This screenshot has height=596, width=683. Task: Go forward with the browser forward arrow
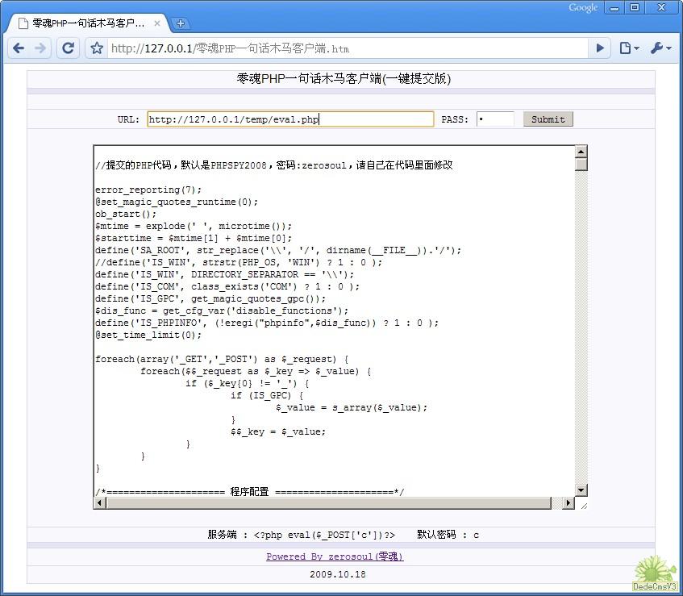point(40,48)
